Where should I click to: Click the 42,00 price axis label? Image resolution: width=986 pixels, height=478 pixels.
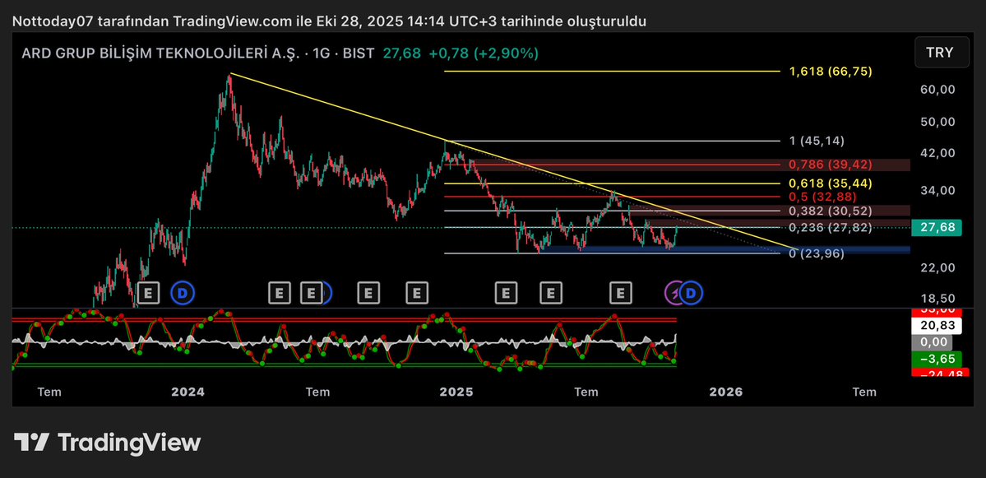937,154
